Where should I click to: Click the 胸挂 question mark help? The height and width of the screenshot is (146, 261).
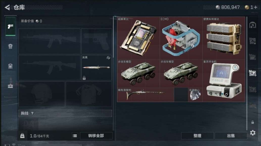point(32,113)
